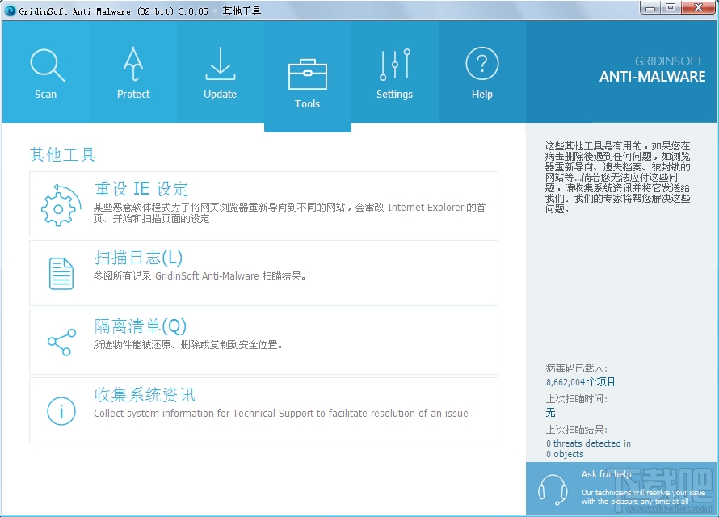719x517 pixels.
Task: Click 收集系统资讯 to collect system information
Action: click(142, 396)
